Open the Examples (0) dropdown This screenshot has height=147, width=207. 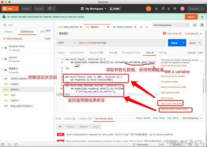193,33
